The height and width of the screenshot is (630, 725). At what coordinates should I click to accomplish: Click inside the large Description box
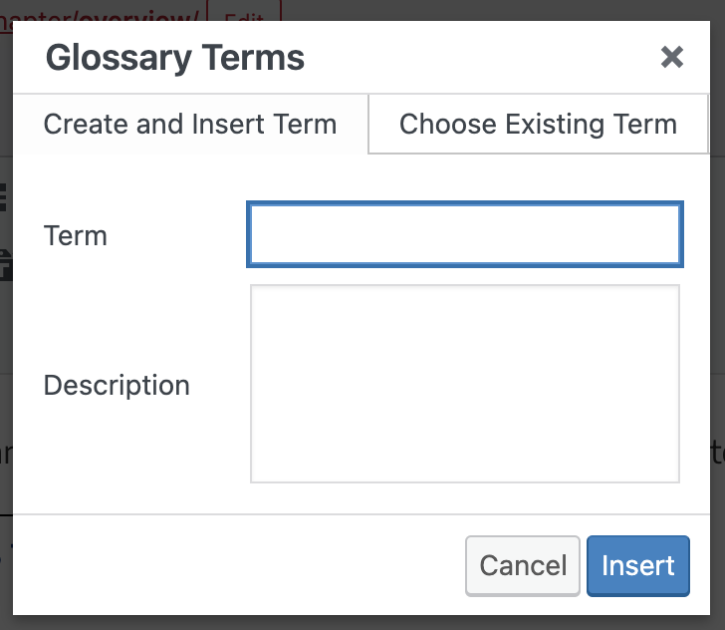point(465,384)
